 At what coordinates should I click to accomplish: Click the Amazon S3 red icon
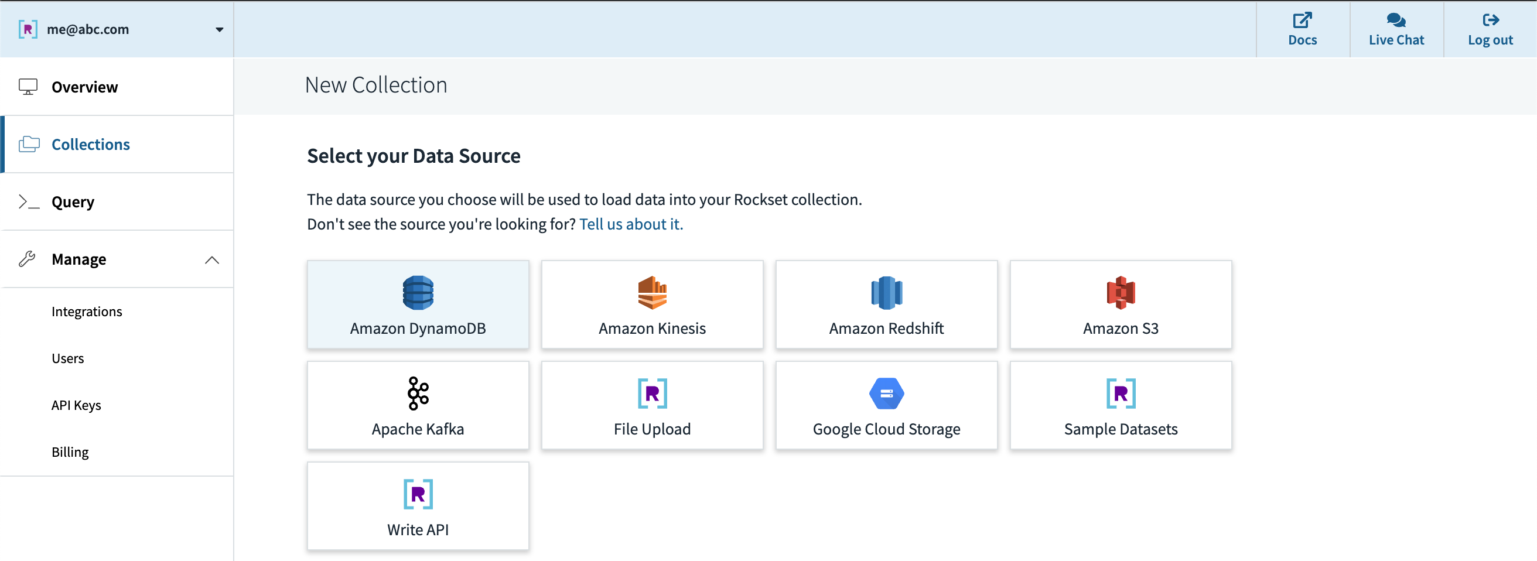click(x=1121, y=292)
